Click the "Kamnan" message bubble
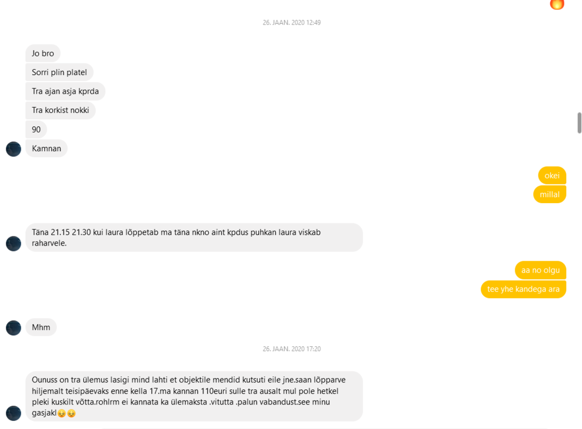Screen dimensions: 582x429 [47, 148]
